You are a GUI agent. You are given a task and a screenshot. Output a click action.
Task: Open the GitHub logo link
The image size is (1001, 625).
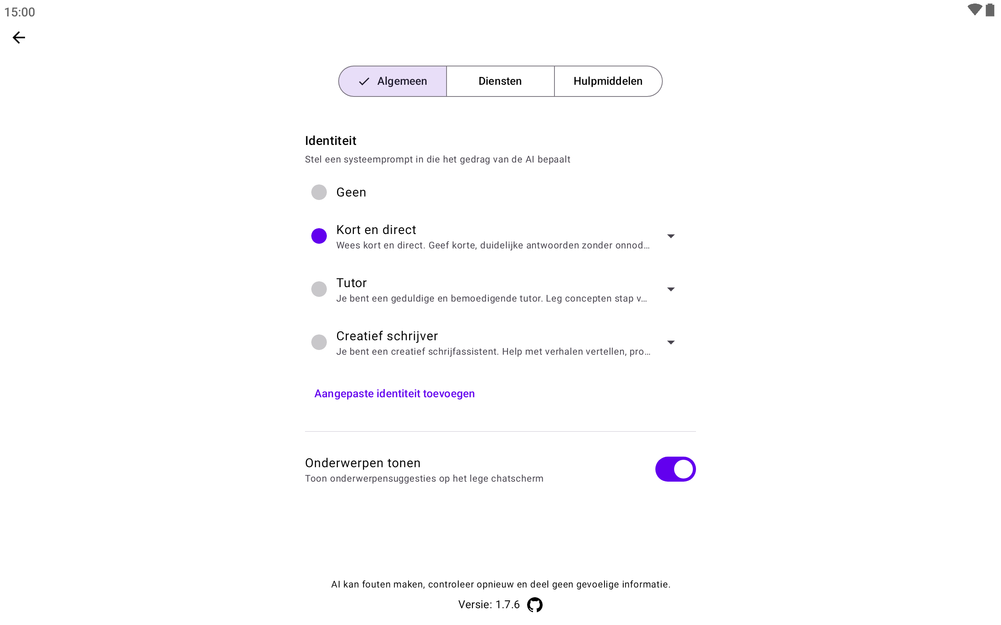(535, 605)
